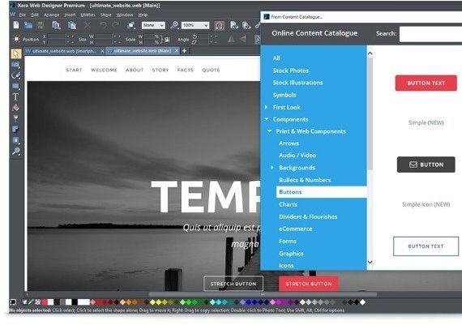The image size is (462, 325).
Task: Choose the dark envelope BUTTON thumbnail
Action: pos(426,165)
